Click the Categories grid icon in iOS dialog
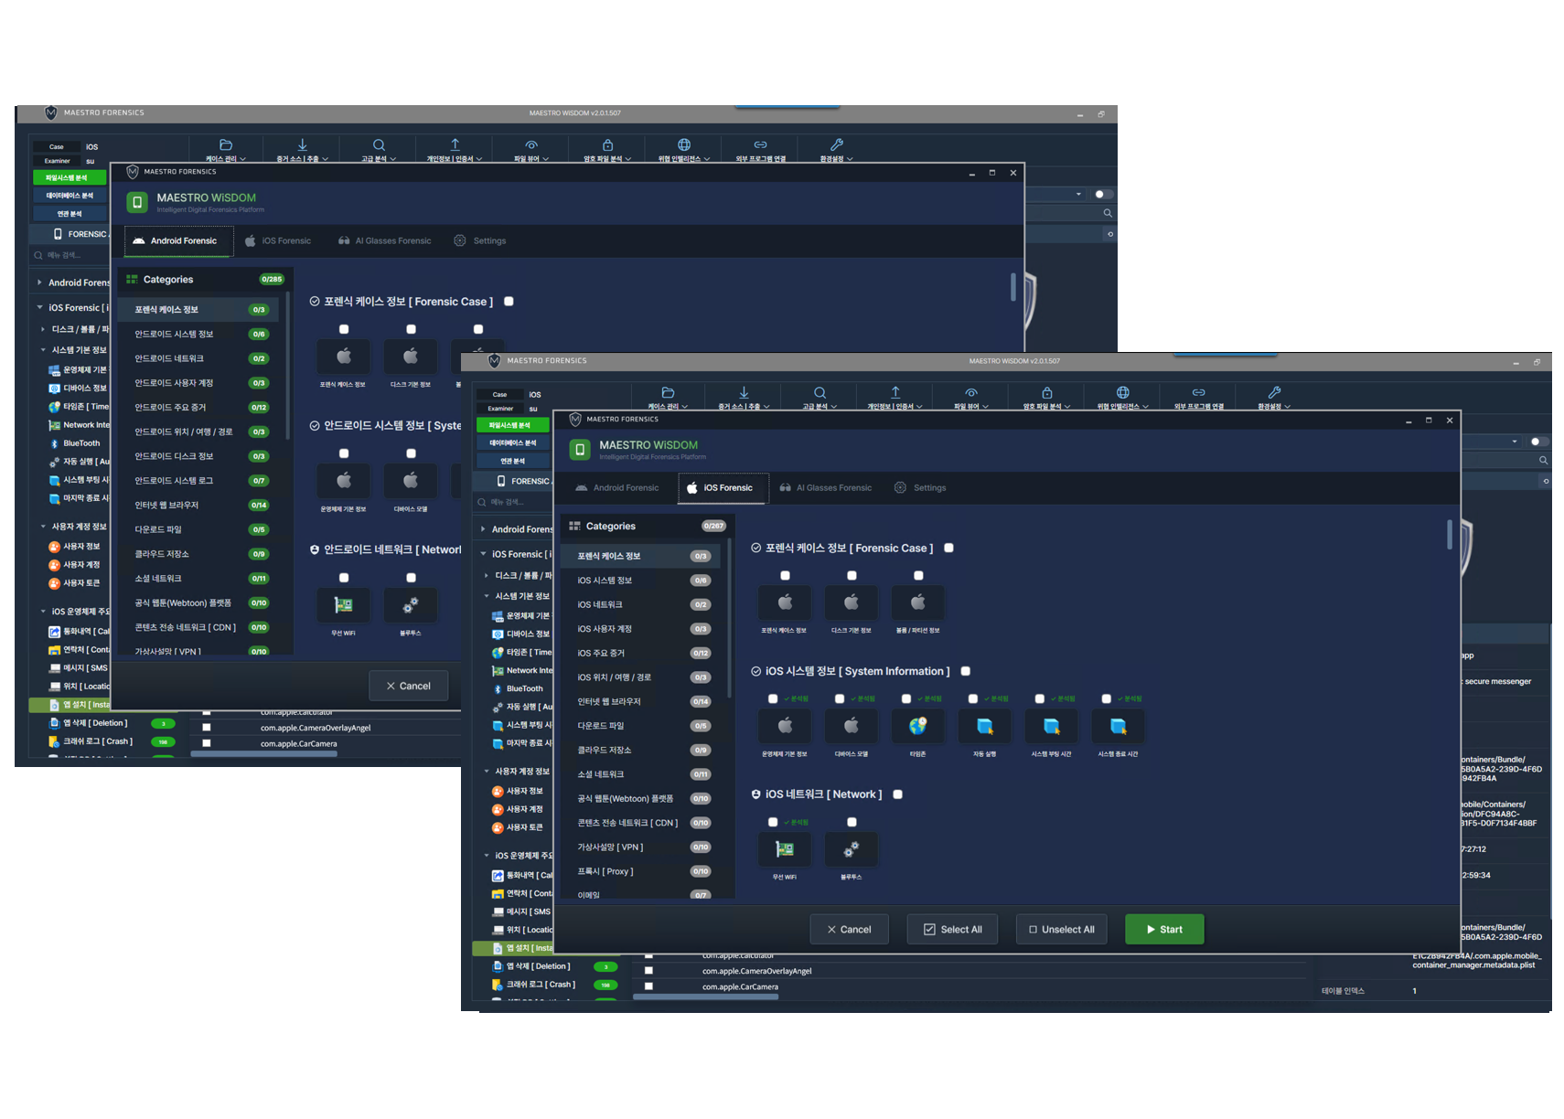Viewport: 1564px width, 1119px height. tap(574, 526)
